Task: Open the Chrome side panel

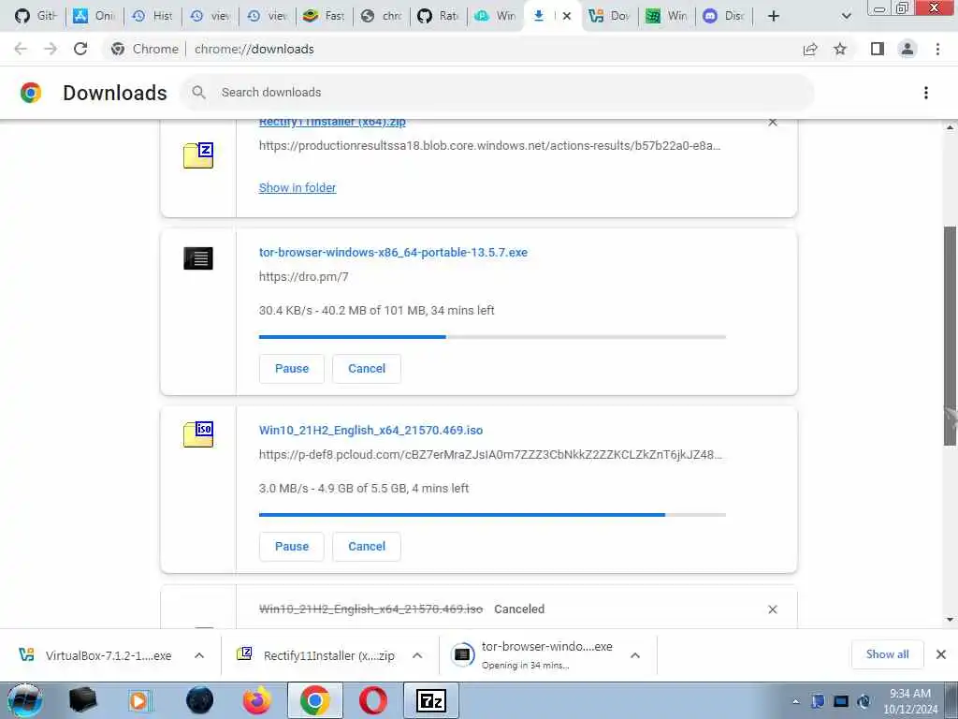Action: coord(878,49)
